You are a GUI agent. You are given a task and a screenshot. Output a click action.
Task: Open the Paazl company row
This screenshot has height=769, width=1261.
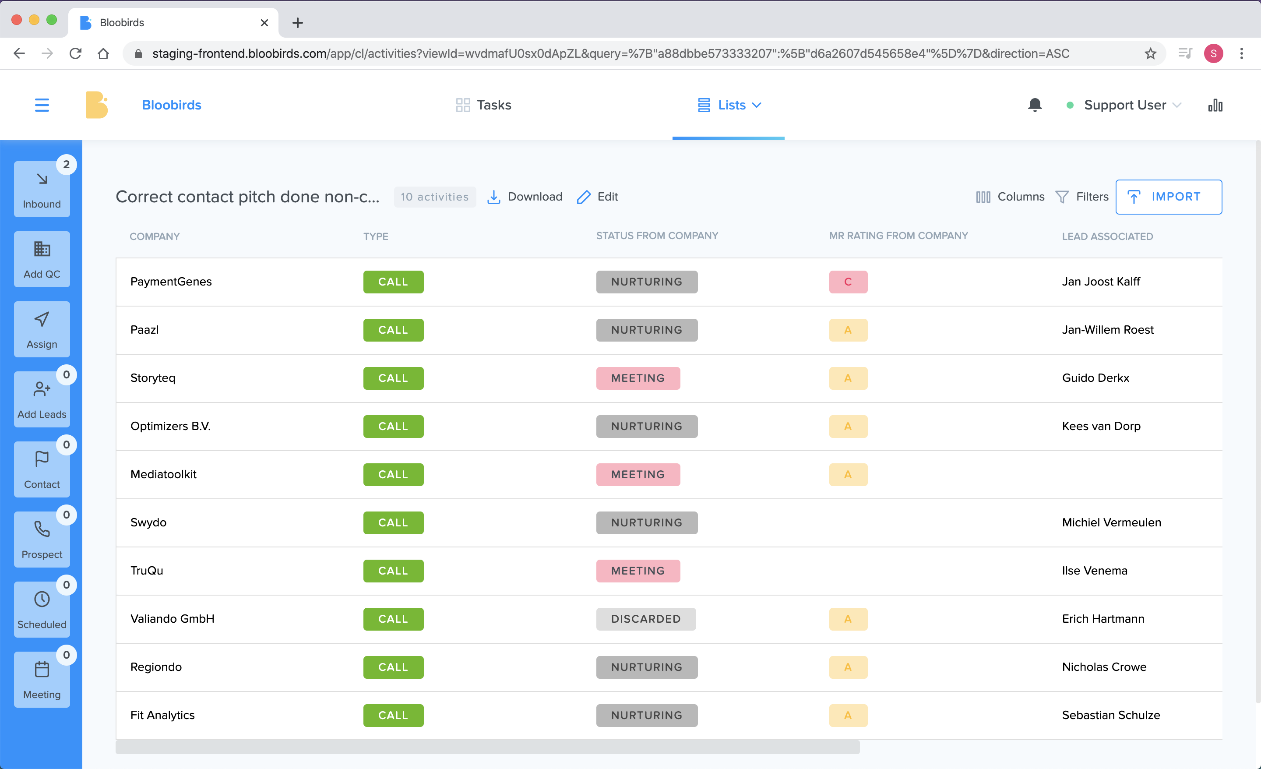(669, 330)
